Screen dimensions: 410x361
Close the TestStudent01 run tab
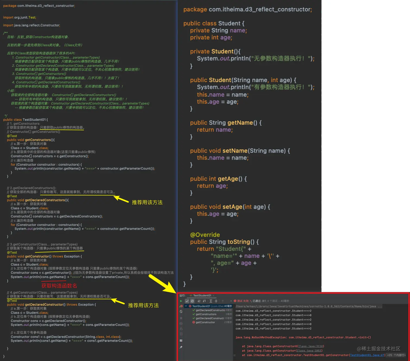(213, 296)
